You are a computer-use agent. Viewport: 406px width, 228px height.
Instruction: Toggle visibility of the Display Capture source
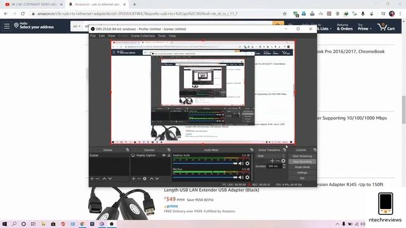coord(164,155)
